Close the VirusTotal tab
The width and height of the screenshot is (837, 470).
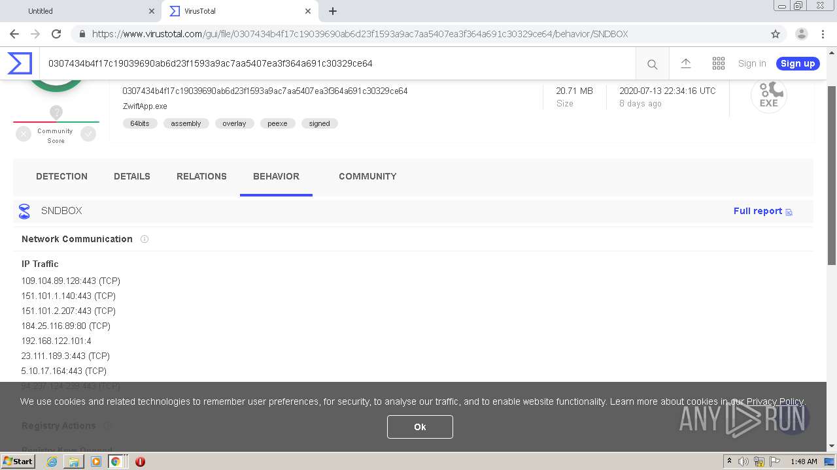click(x=307, y=11)
